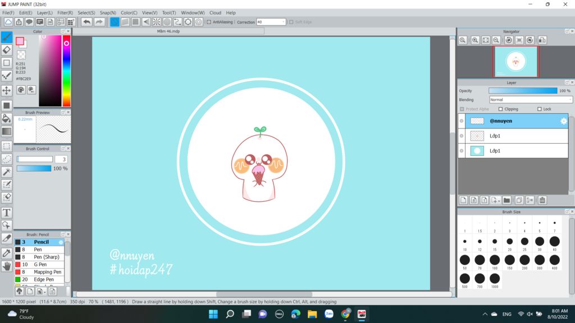Screen dimensions: 575x323
Task: Select the rectangular Select tool
Action: 7,146
